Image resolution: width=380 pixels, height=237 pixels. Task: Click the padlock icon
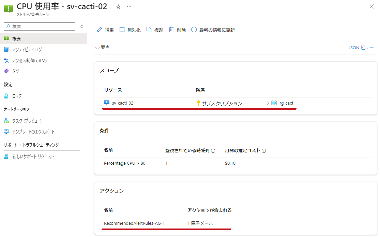6,96
